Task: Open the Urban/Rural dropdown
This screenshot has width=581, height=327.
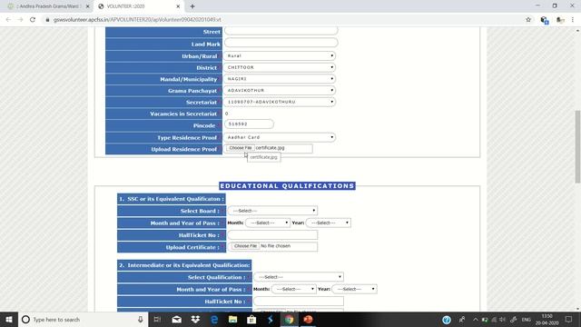Action: point(280,55)
